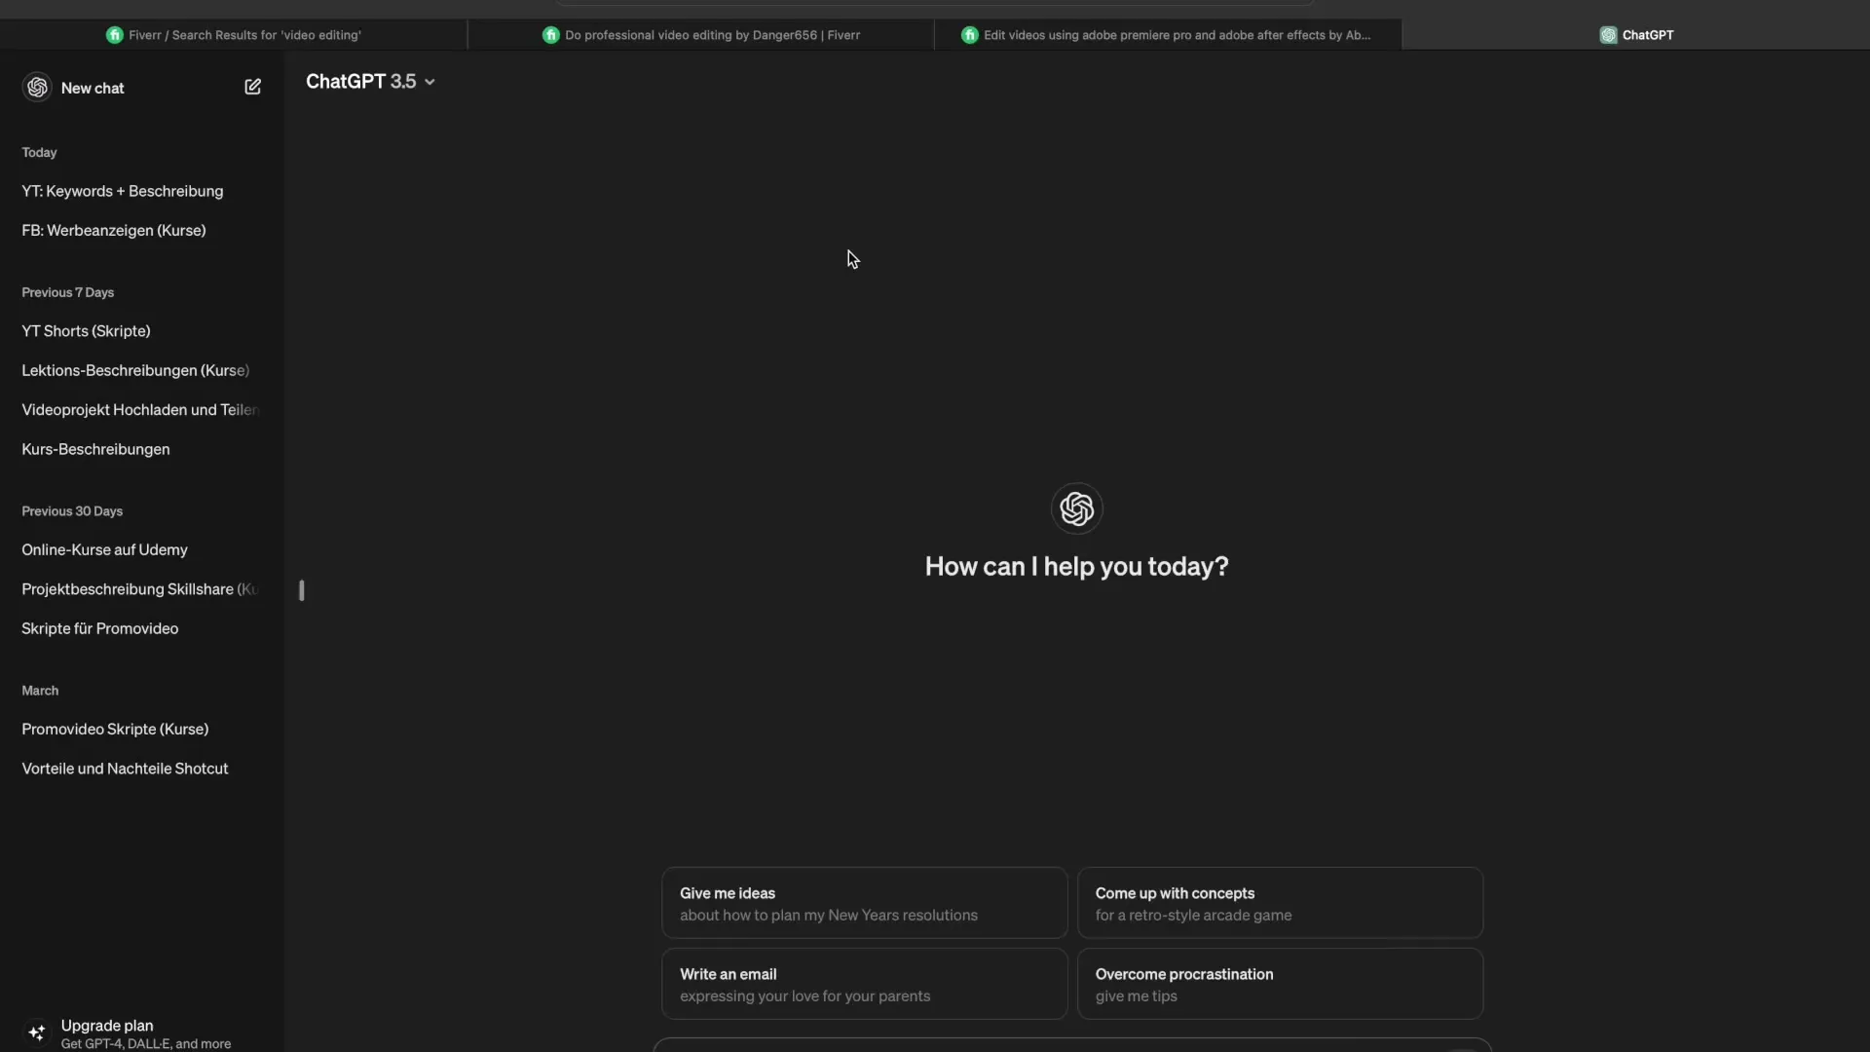1870x1052 pixels.
Task: Click the Today section label
Action: pyautogui.click(x=39, y=153)
